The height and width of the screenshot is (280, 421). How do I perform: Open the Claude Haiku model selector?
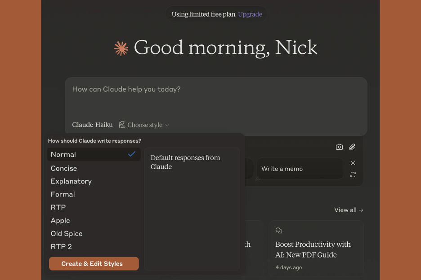click(x=92, y=125)
